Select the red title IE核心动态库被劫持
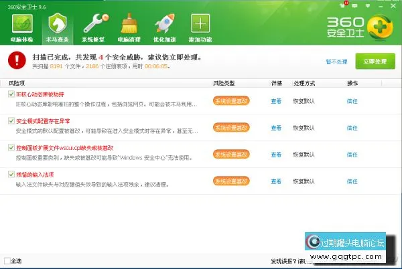 [x=40, y=94]
